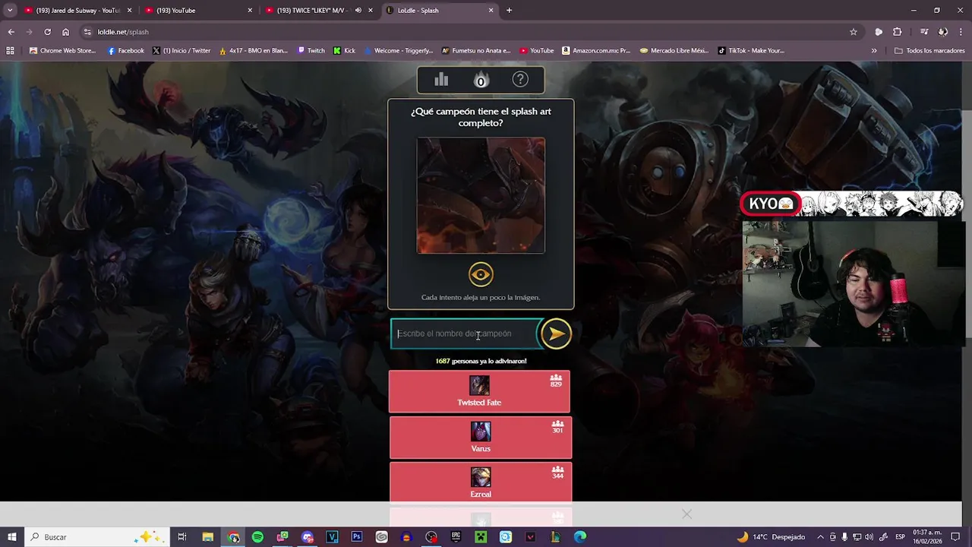Open Photoshop from the taskbar
The image size is (972, 547).
[x=356, y=537]
